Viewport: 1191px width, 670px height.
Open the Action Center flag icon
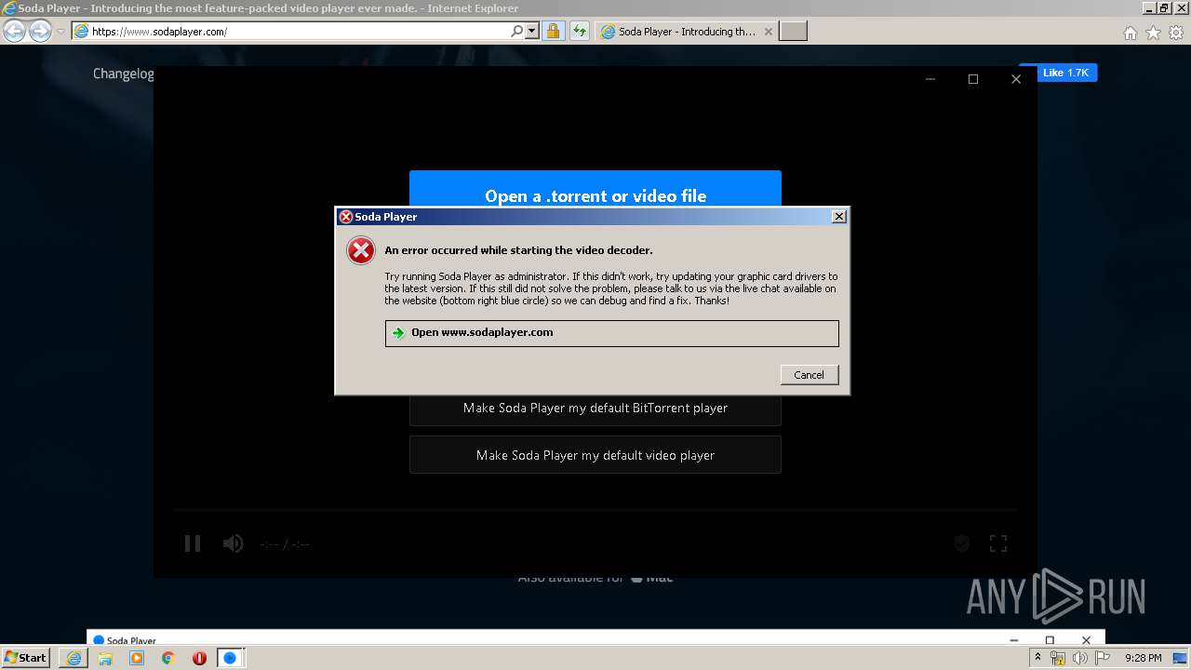click(1103, 658)
